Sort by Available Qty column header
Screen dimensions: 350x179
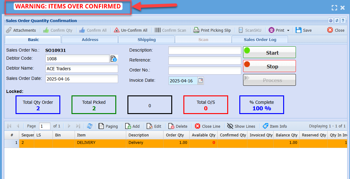(x=203, y=135)
